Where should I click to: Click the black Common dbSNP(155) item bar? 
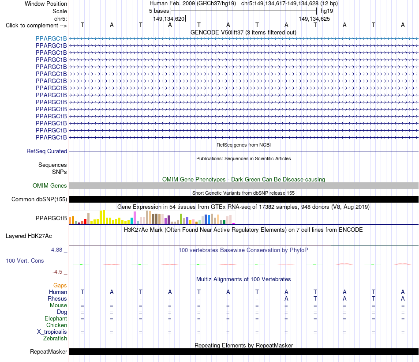pos(243,200)
